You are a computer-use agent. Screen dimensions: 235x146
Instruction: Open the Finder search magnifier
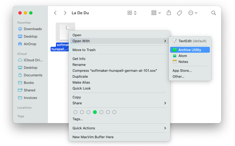tap(214, 13)
